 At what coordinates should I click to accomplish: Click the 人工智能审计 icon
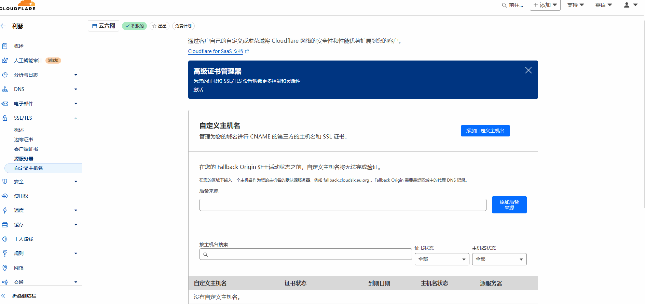pos(5,61)
